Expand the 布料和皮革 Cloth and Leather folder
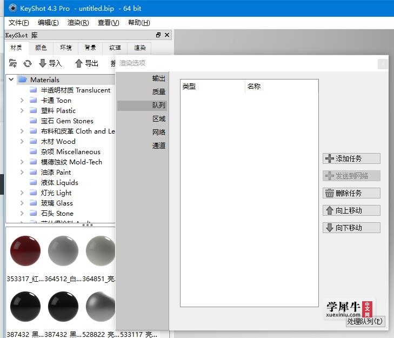The width and height of the screenshot is (394, 338). tap(22, 131)
